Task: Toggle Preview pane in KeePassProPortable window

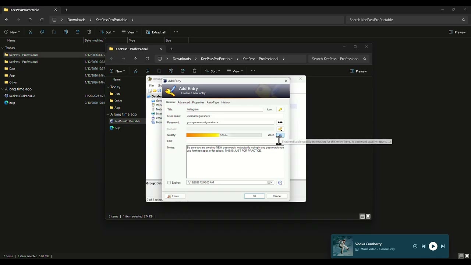Action: pyautogui.click(x=457, y=32)
